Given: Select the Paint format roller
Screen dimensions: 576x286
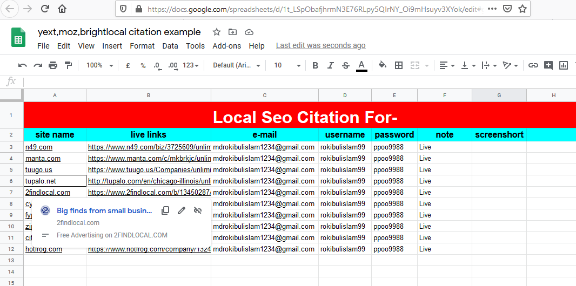Looking at the screenshot, I should 68,65.
